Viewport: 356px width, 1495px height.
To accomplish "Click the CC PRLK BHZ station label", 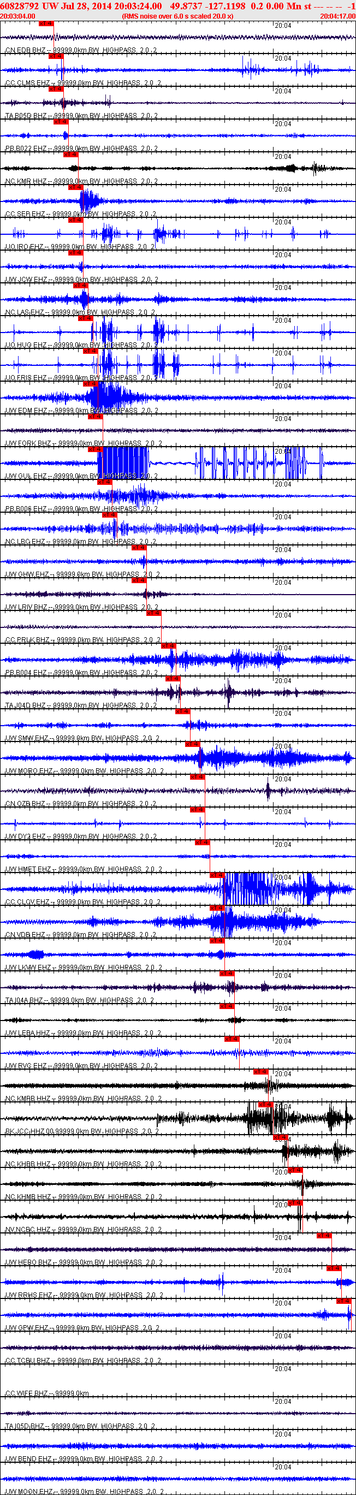I will point(83,640).
